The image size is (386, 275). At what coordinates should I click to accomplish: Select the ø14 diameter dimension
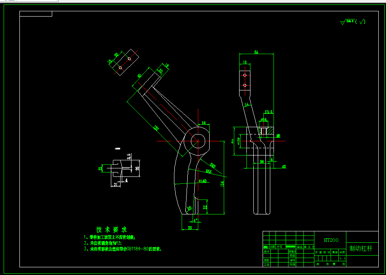[264, 120]
